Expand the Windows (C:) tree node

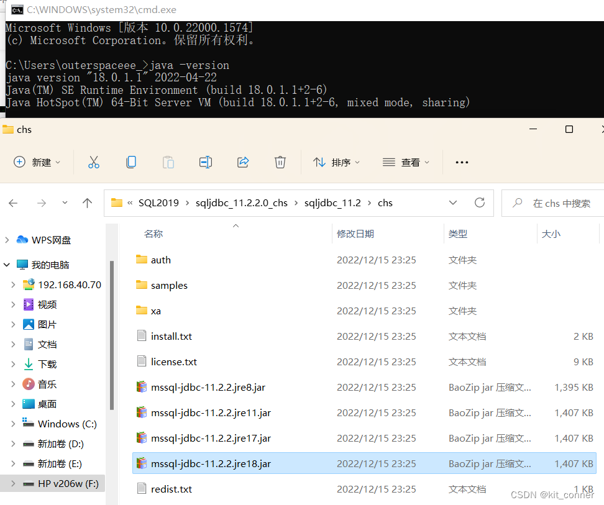(14, 424)
